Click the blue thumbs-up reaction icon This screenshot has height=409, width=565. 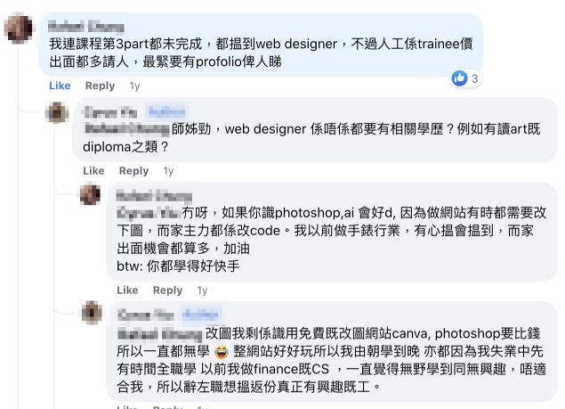(459, 78)
